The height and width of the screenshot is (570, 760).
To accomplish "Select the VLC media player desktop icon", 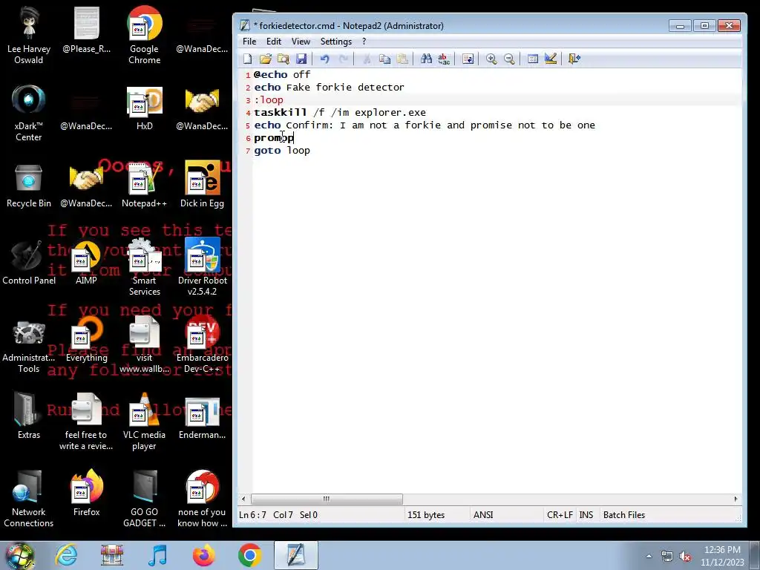I will click(x=144, y=422).
